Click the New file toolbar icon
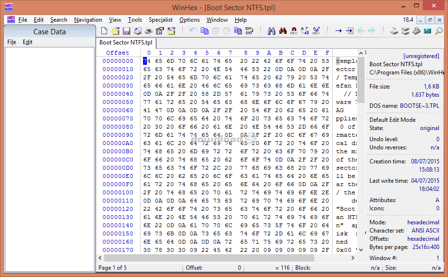 tap(104, 31)
